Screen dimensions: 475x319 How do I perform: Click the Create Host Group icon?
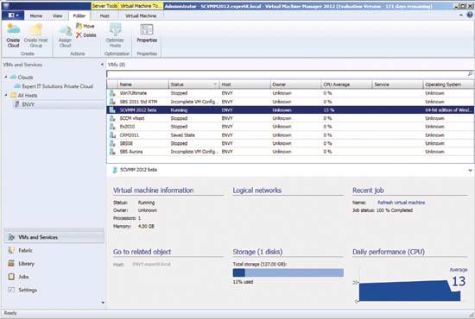click(x=35, y=29)
